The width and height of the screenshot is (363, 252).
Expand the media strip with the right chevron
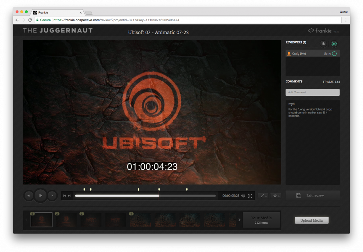coord(239,219)
